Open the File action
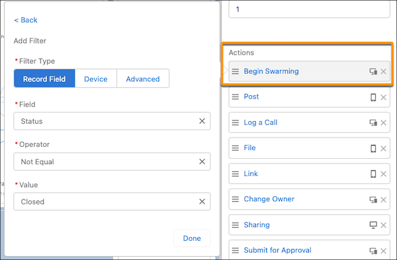397x260 pixels. (x=249, y=148)
